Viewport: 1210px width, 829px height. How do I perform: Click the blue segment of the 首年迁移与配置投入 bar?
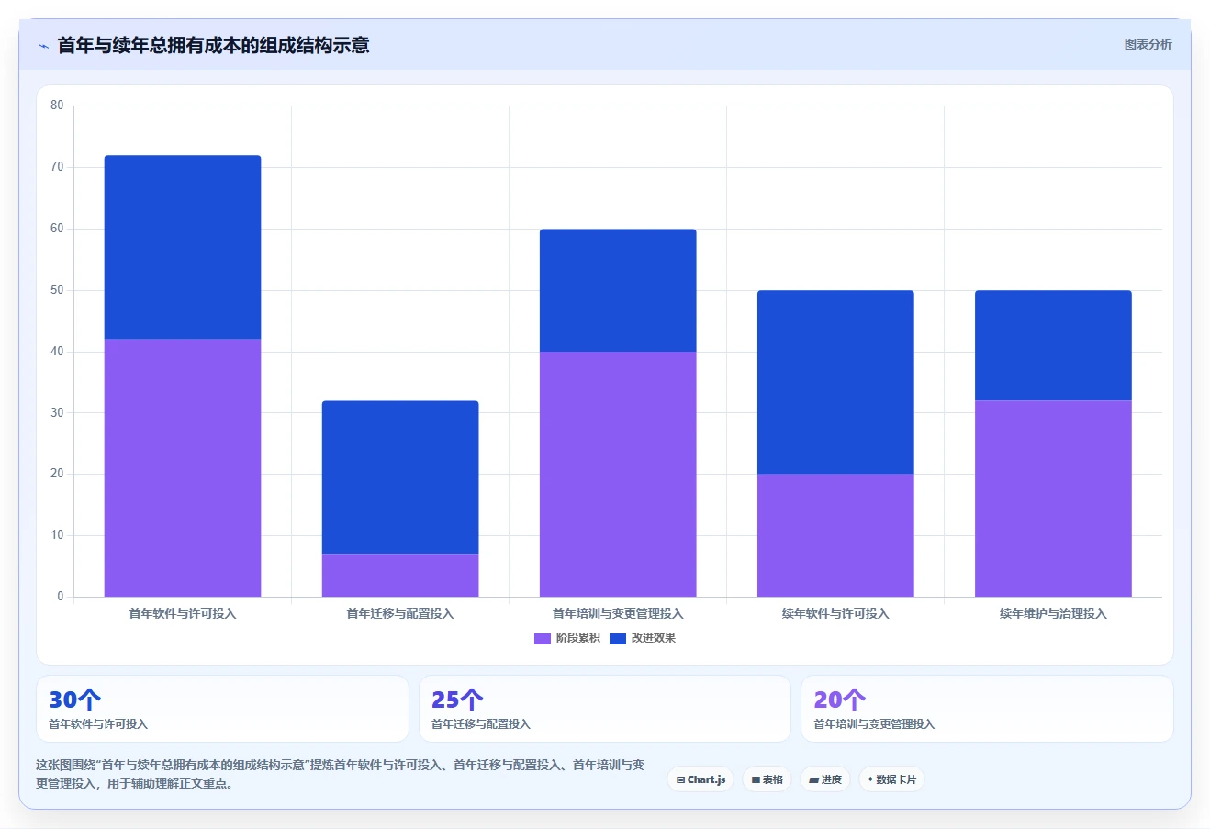tap(400, 477)
